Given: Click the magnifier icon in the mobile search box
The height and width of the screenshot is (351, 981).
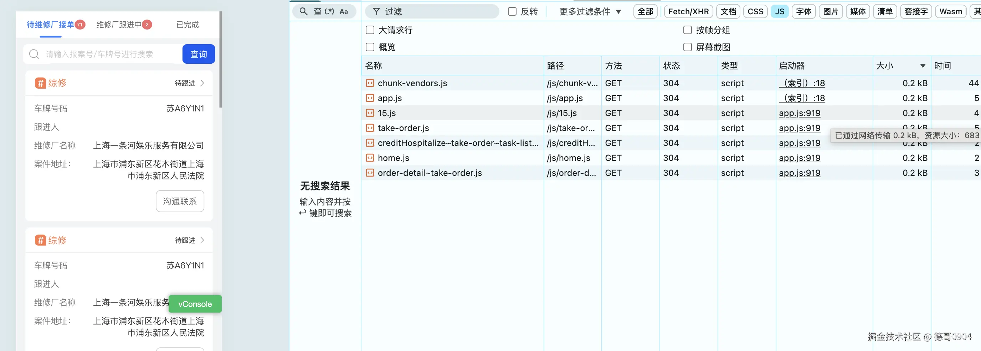Looking at the screenshot, I should 34,54.
